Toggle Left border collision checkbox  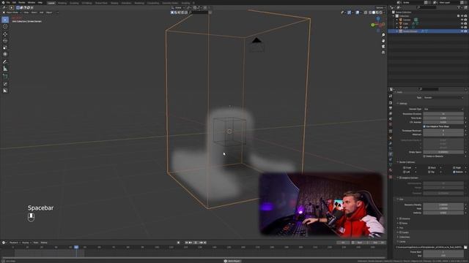click(x=404, y=172)
